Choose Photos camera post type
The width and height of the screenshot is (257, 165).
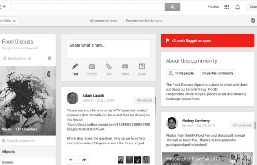(92, 70)
